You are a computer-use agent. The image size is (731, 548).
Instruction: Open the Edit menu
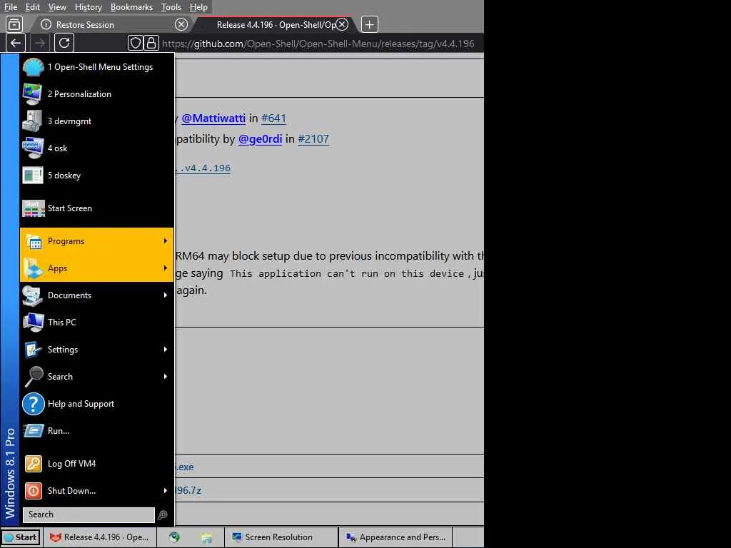(33, 7)
